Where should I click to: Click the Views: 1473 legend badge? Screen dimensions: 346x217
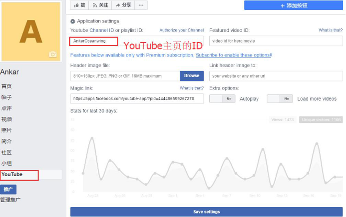tap(283, 120)
